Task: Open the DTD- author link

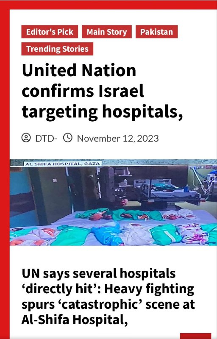Action: tap(46, 139)
